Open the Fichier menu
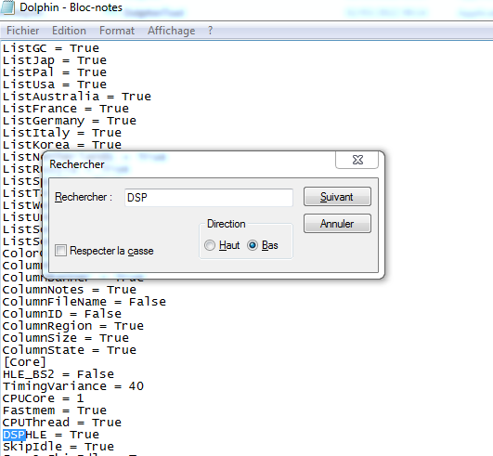The width and height of the screenshot is (493, 456). pyautogui.click(x=22, y=31)
